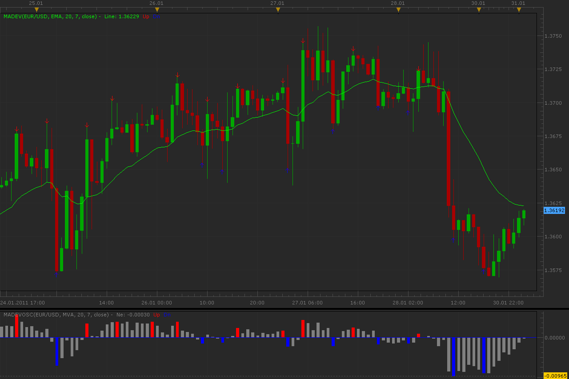Viewport: 569px width, 379px height.
Task: Click the 'Line: 1.36229' indicator value
Action: [122, 16]
